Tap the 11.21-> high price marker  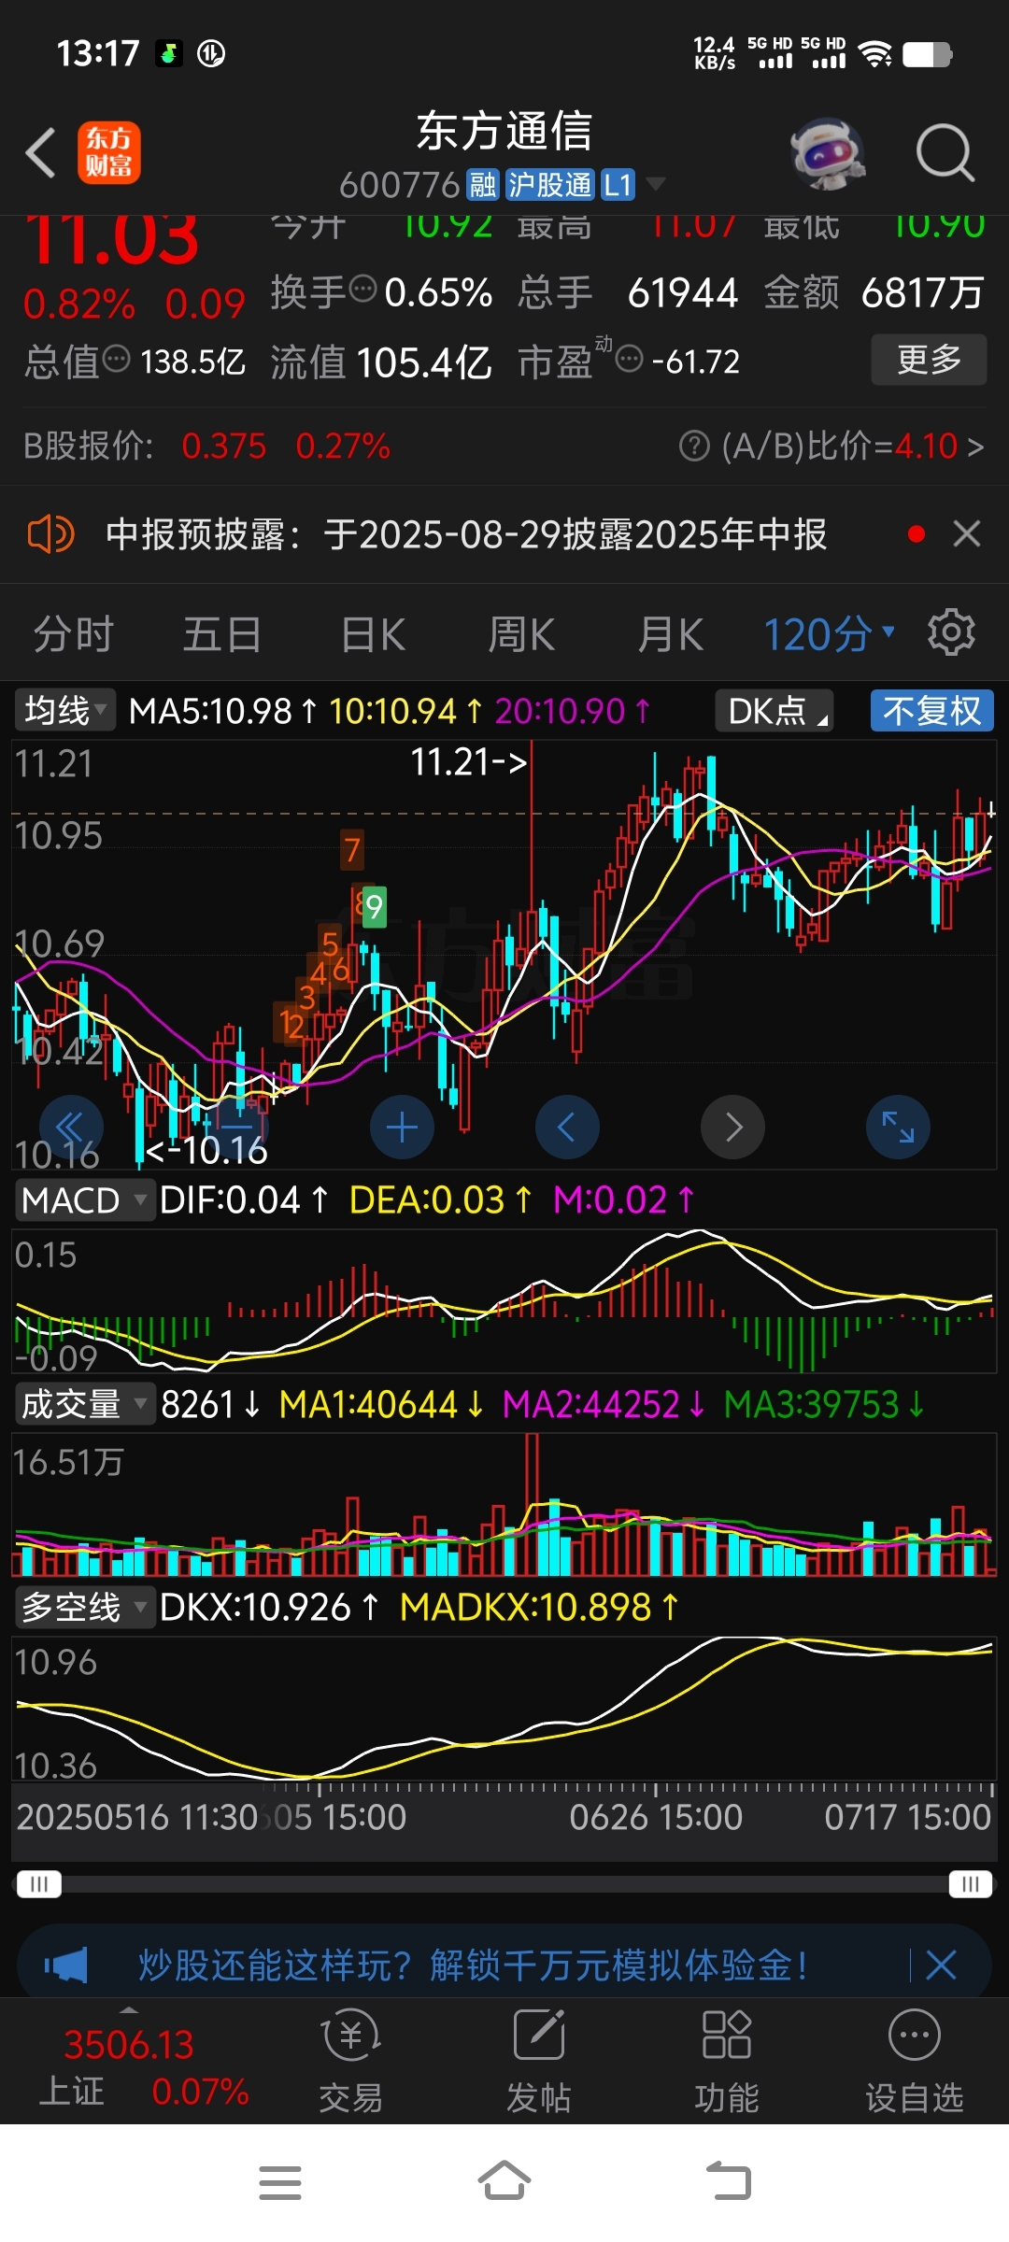click(x=469, y=762)
